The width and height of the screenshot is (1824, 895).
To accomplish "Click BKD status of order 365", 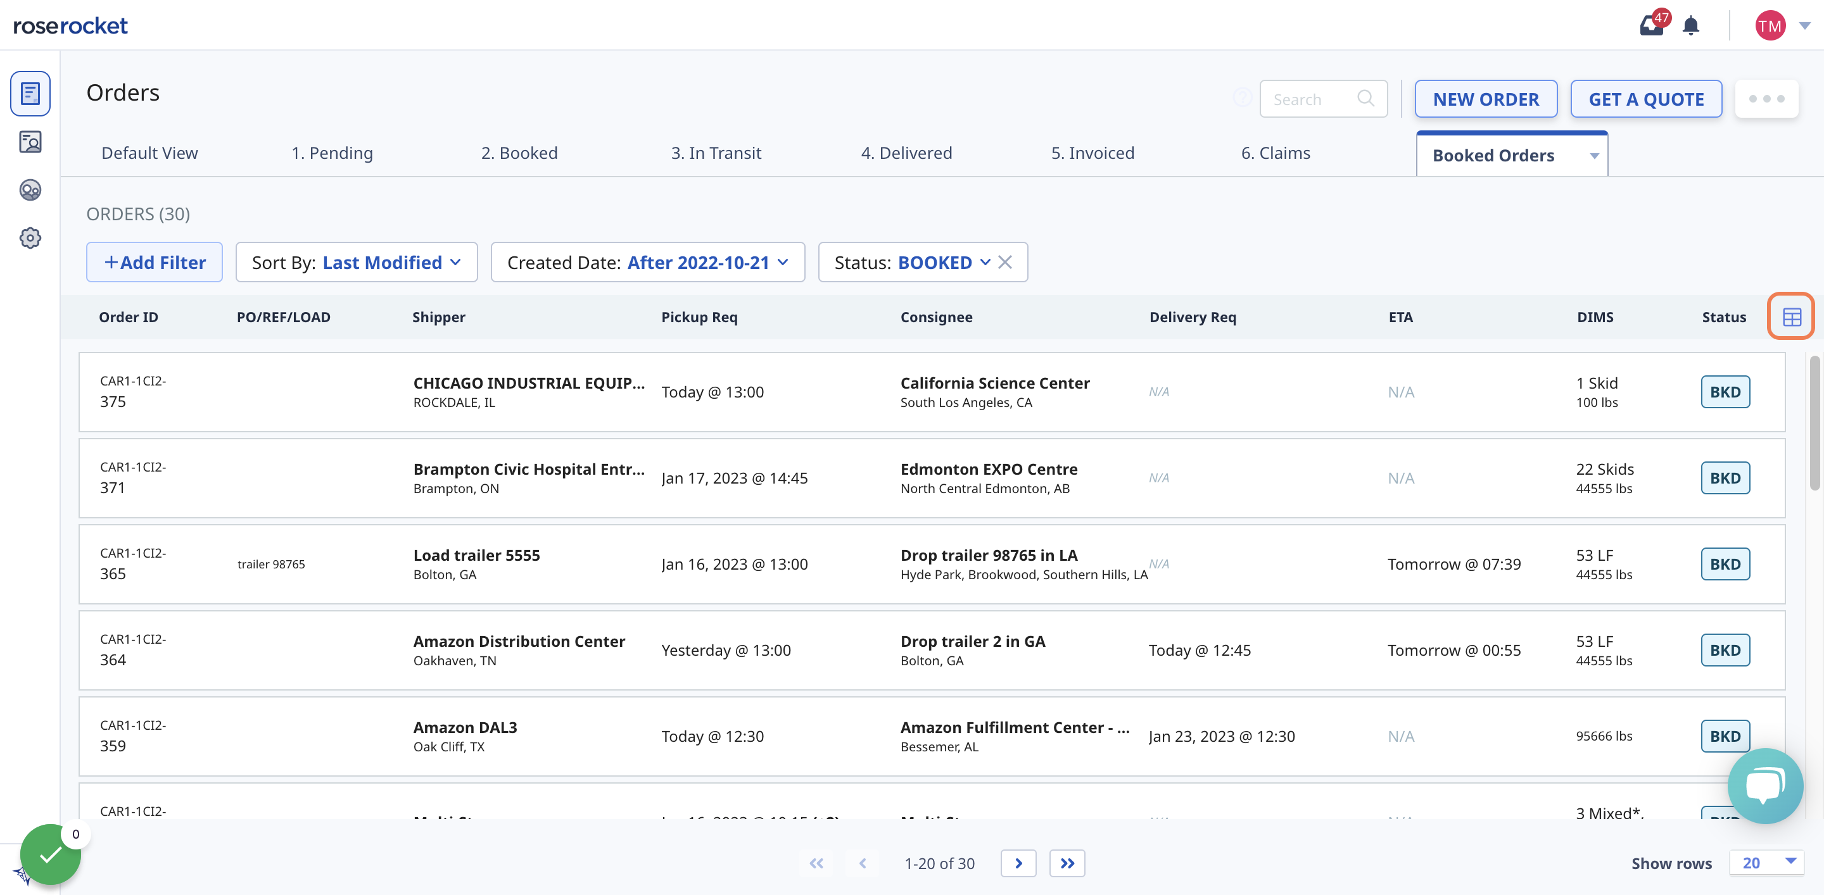I will click(1725, 564).
